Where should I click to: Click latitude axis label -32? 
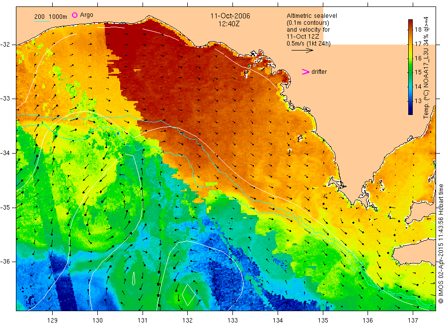(x=5, y=45)
